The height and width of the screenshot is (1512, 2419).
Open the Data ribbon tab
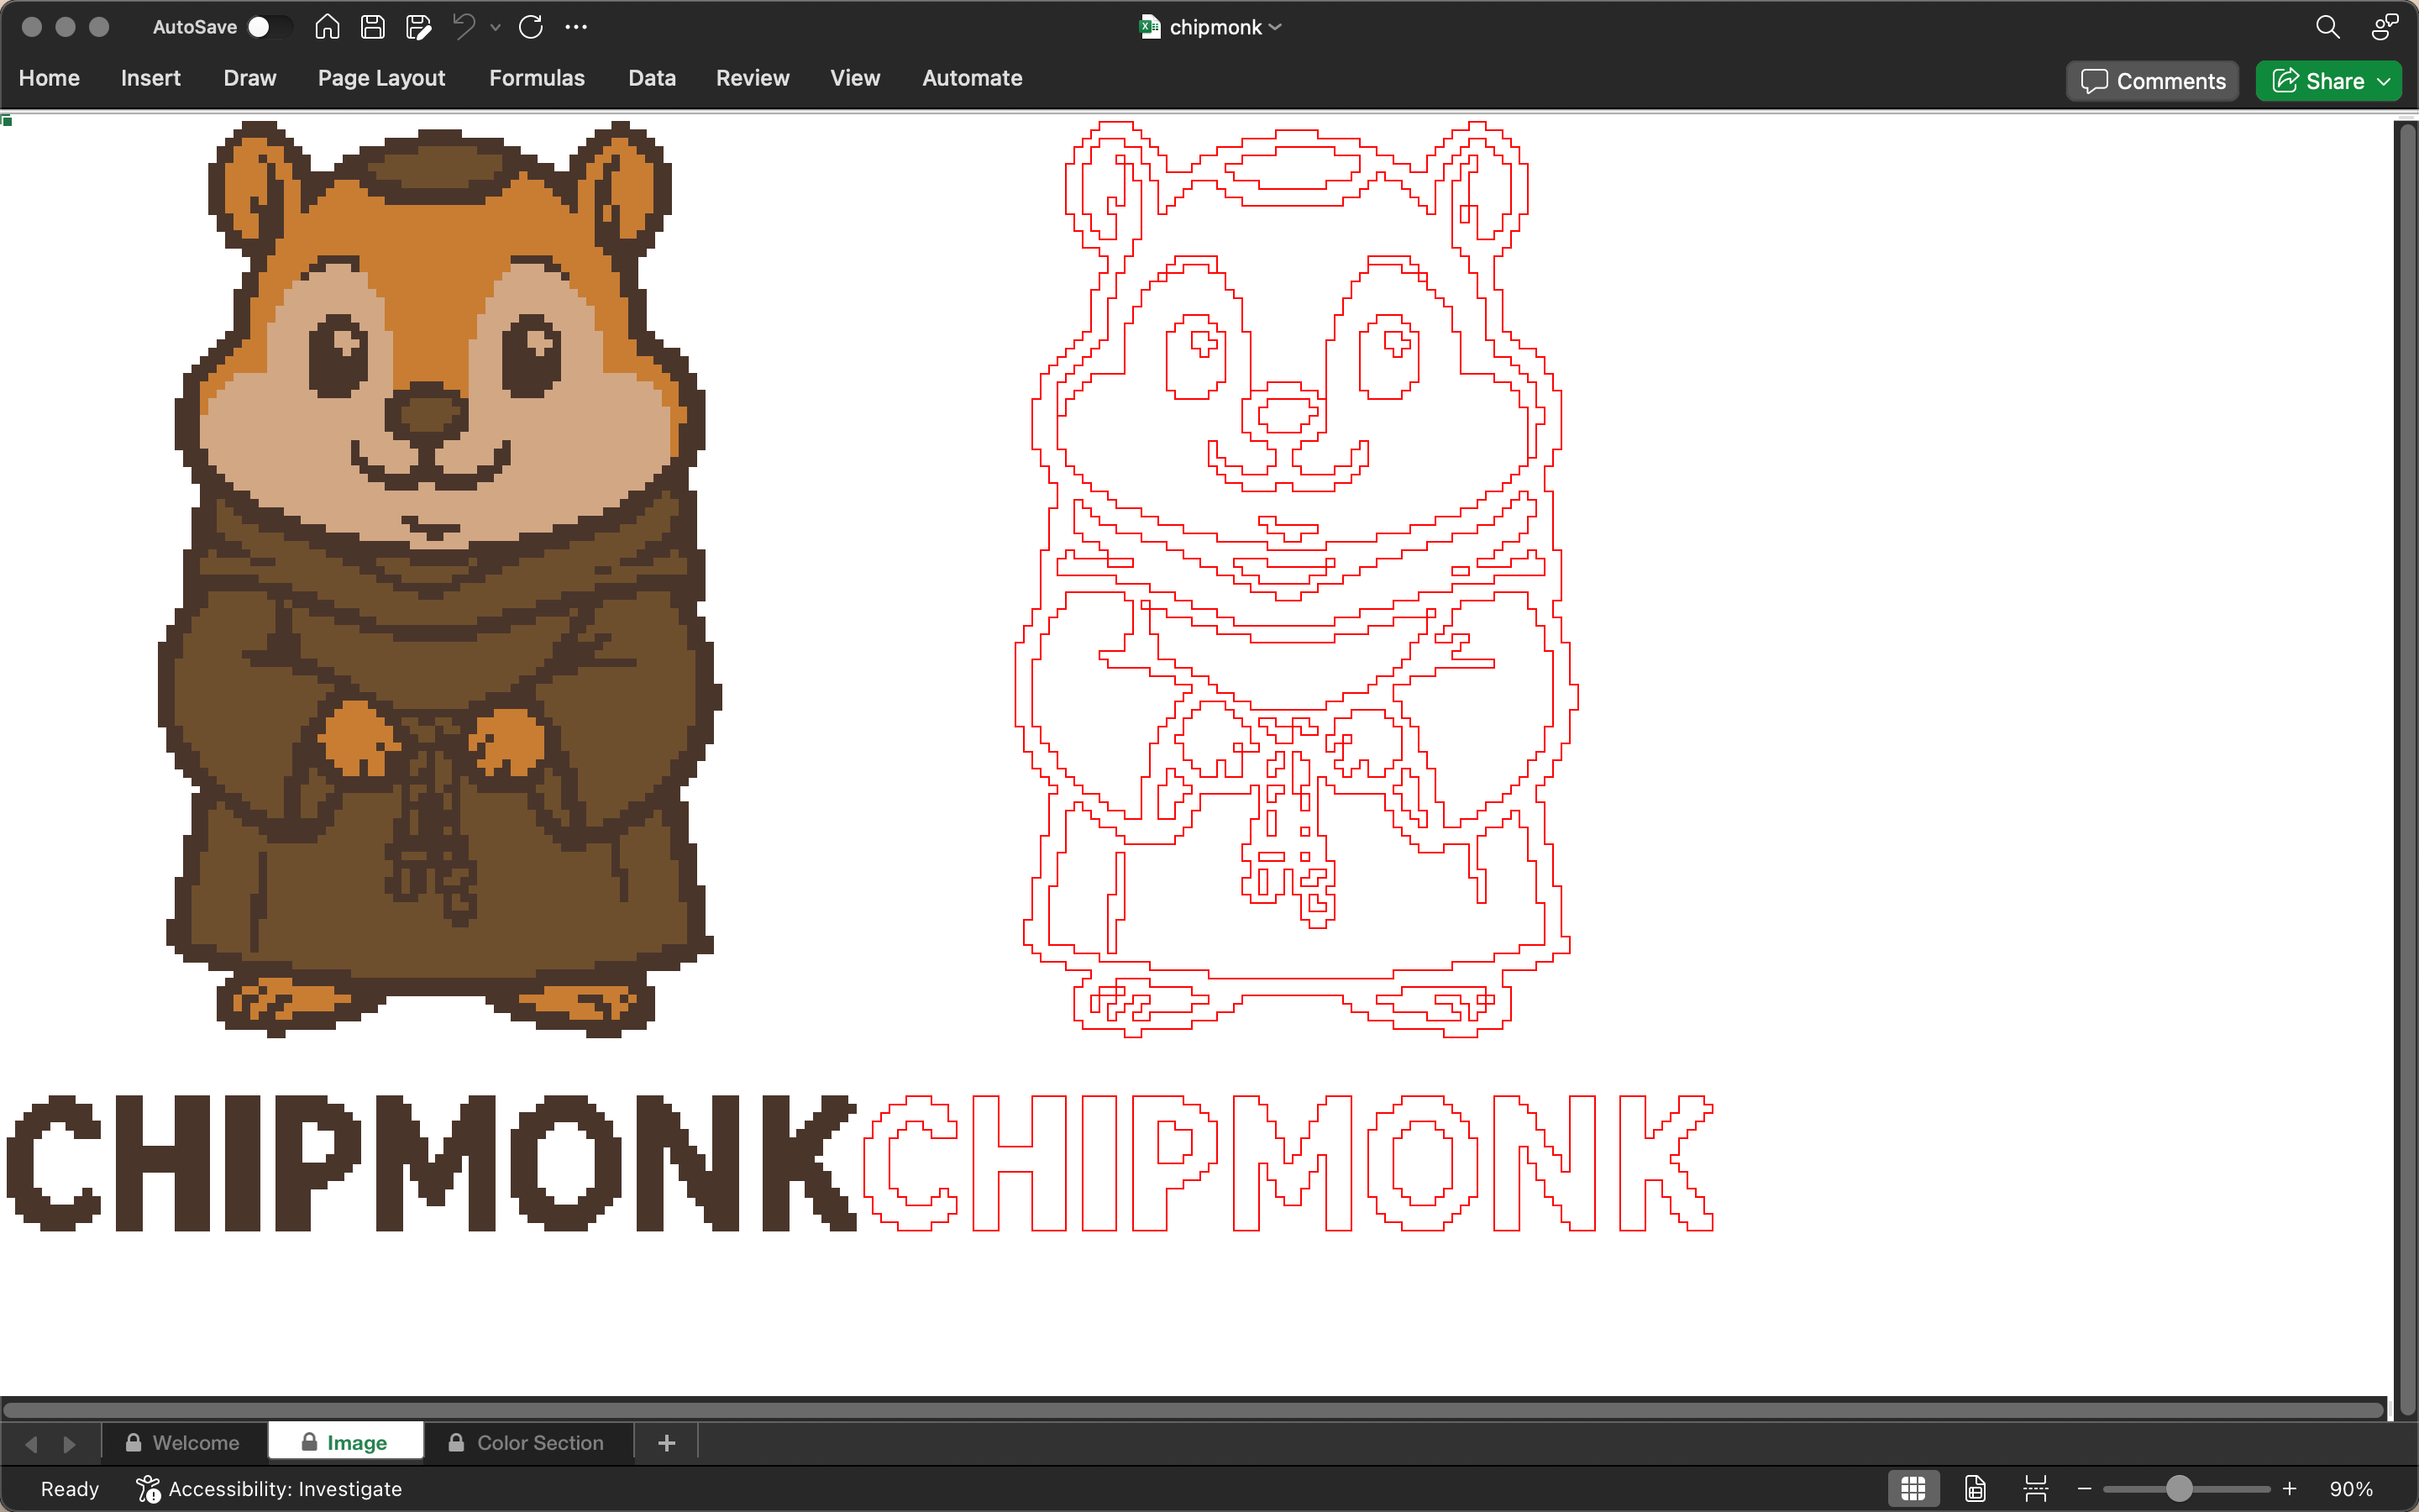pyautogui.click(x=652, y=78)
